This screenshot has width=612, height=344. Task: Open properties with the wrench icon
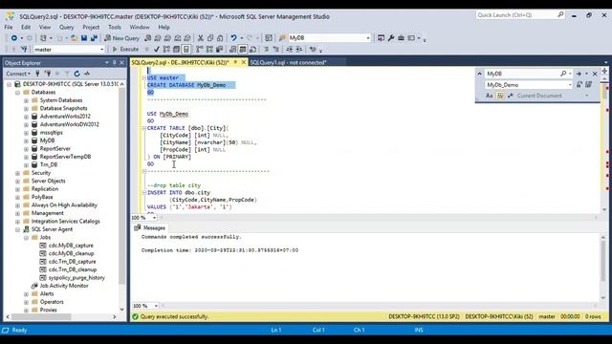click(391, 38)
